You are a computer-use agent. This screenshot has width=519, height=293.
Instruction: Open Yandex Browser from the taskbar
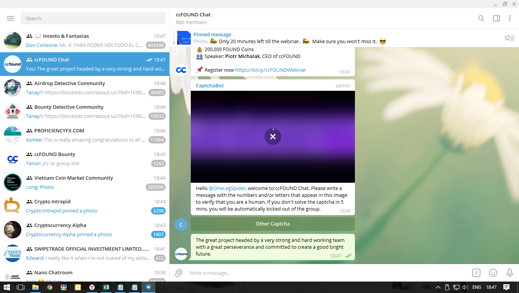pos(92,287)
